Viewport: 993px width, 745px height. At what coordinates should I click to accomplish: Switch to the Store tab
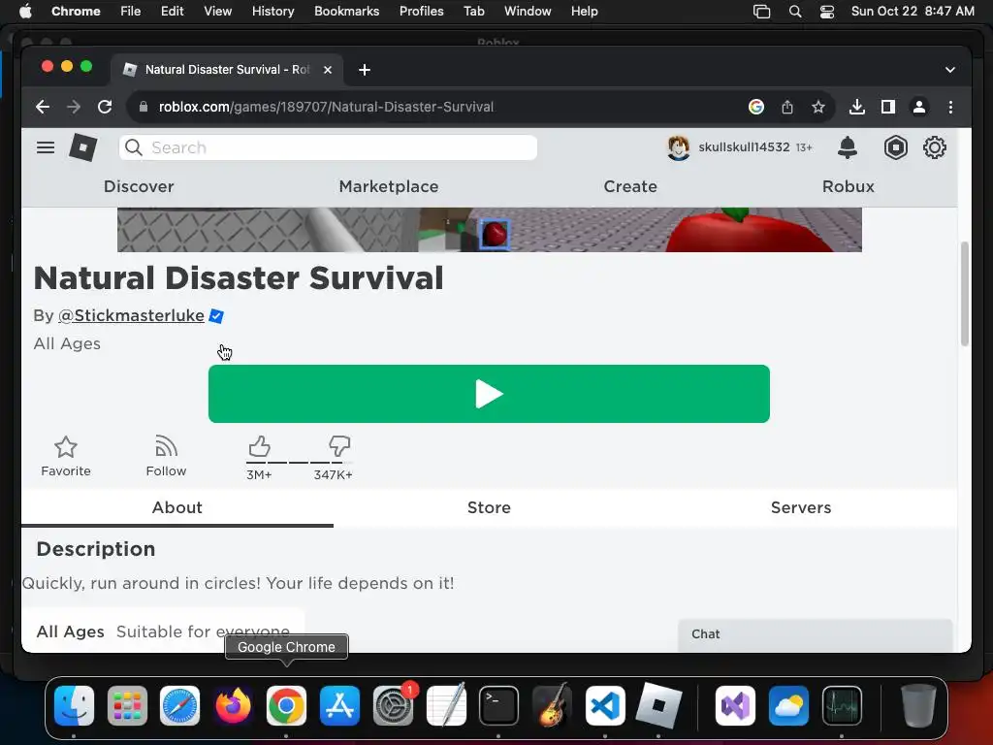pyautogui.click(x=489, y=508)
